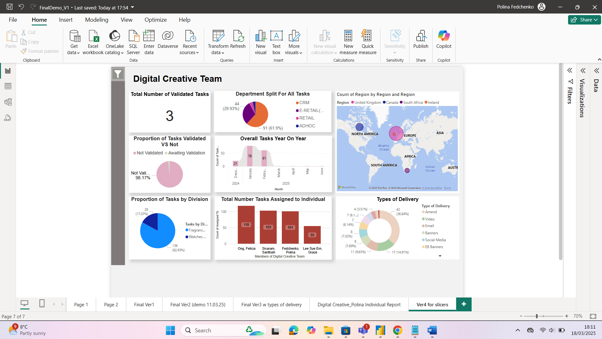The height and width of the screenshot is (339, 602).
Task: Open Quick measure
Action: tap(367, 42)
